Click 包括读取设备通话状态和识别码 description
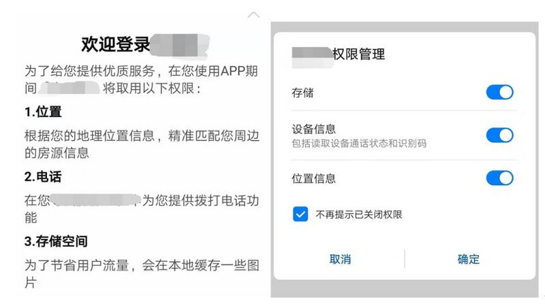Image resolution: width=545 pixels, height=306 pixels. pyautogui.click(x=359, y=143)
